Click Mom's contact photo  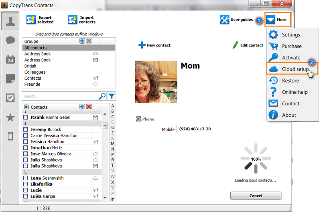point(156,82)
